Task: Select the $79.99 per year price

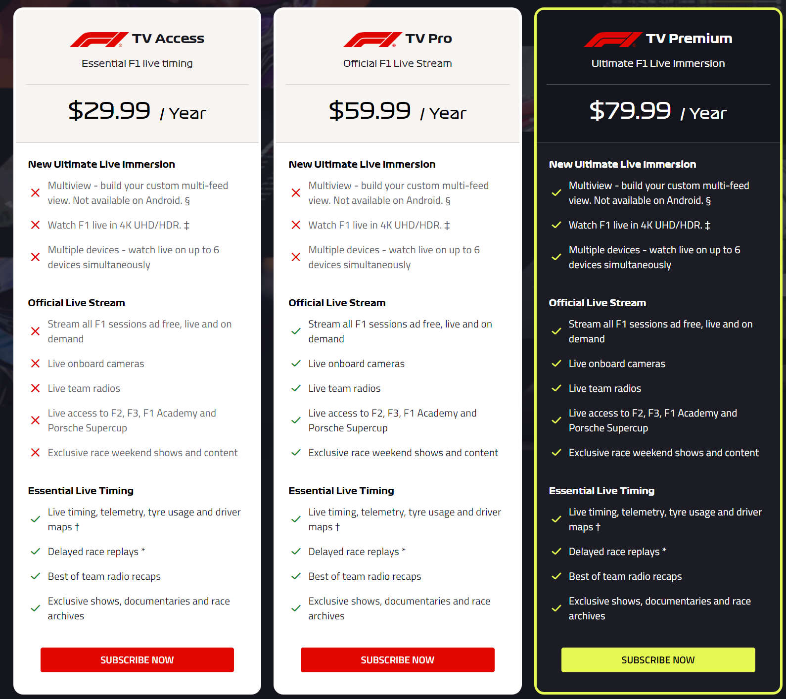Action: coord(658,111)
